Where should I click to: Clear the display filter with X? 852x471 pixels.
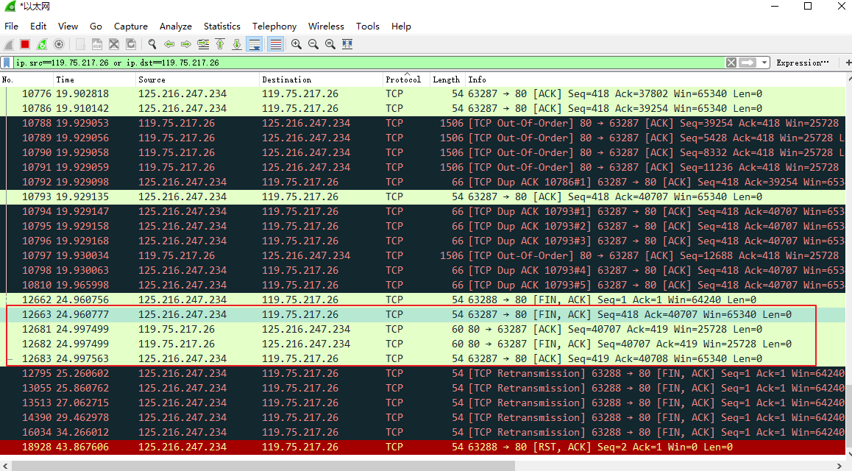point(731,63)
